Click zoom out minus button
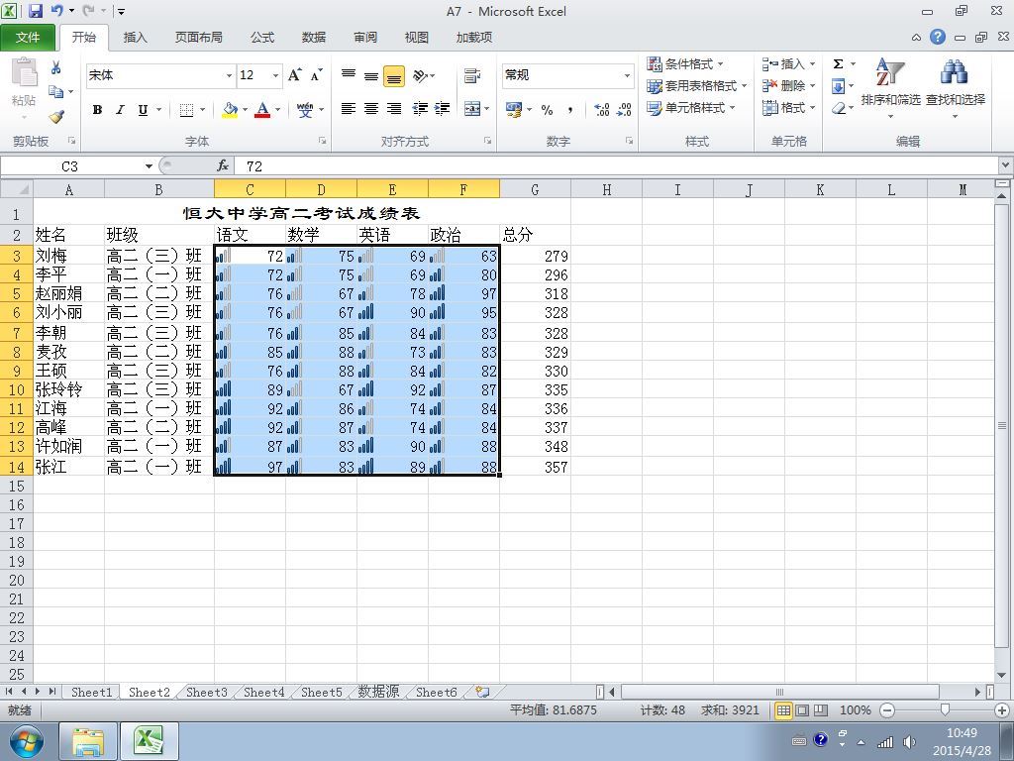The width and height of the screenshot is (1014, 761). (x=887, y=709)
